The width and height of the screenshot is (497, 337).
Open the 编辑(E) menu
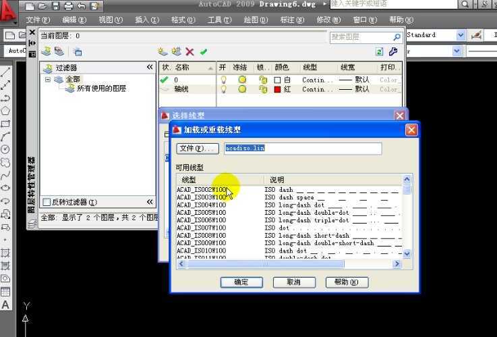pos(74,20)
